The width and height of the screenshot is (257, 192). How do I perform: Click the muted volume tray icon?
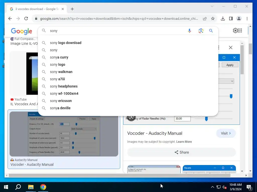[x=225, y=187]
